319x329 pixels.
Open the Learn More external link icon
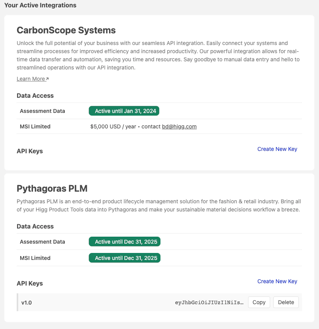pyautogui.click(x=47, y=78)
